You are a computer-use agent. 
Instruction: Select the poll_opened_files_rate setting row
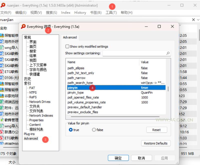click(x=116, y=97)
